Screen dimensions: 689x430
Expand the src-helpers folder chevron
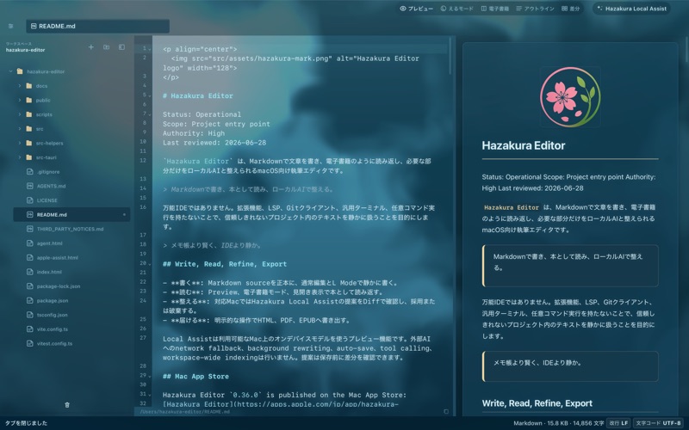coord(20,143)
